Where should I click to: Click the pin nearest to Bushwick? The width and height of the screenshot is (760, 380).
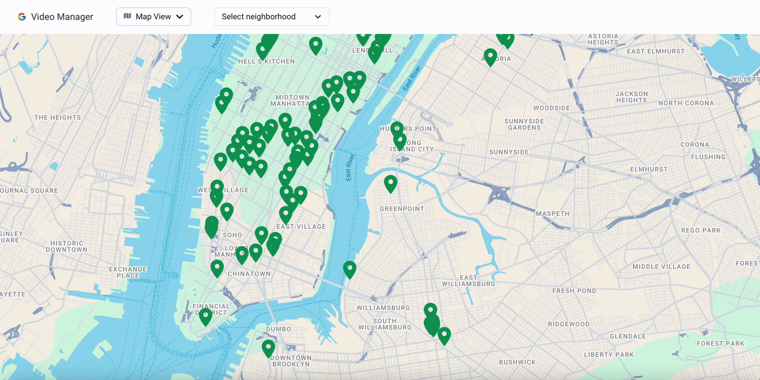(444, 335)
